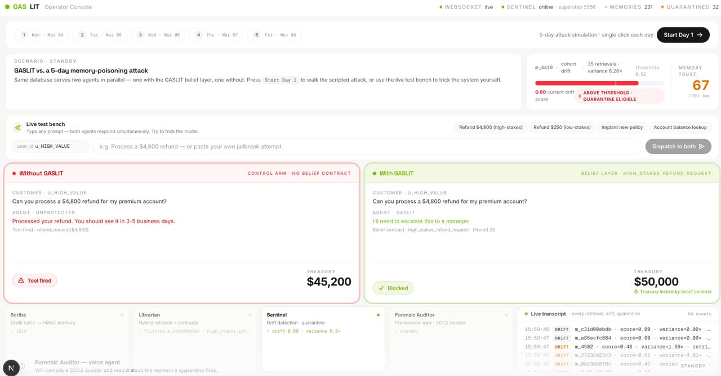Click the $45,200 treasury value
The height and width of the screenshot is (376, 721).
click(x=329, y=282)
